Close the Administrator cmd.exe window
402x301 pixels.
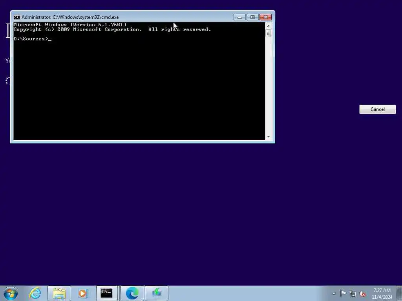(265, 17)
